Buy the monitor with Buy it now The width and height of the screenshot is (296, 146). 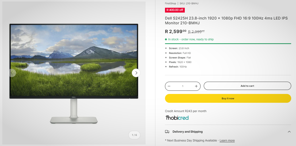[x=228, y=98]
